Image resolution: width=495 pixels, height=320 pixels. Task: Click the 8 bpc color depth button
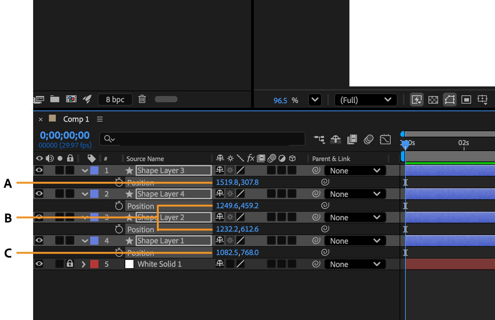115,99
